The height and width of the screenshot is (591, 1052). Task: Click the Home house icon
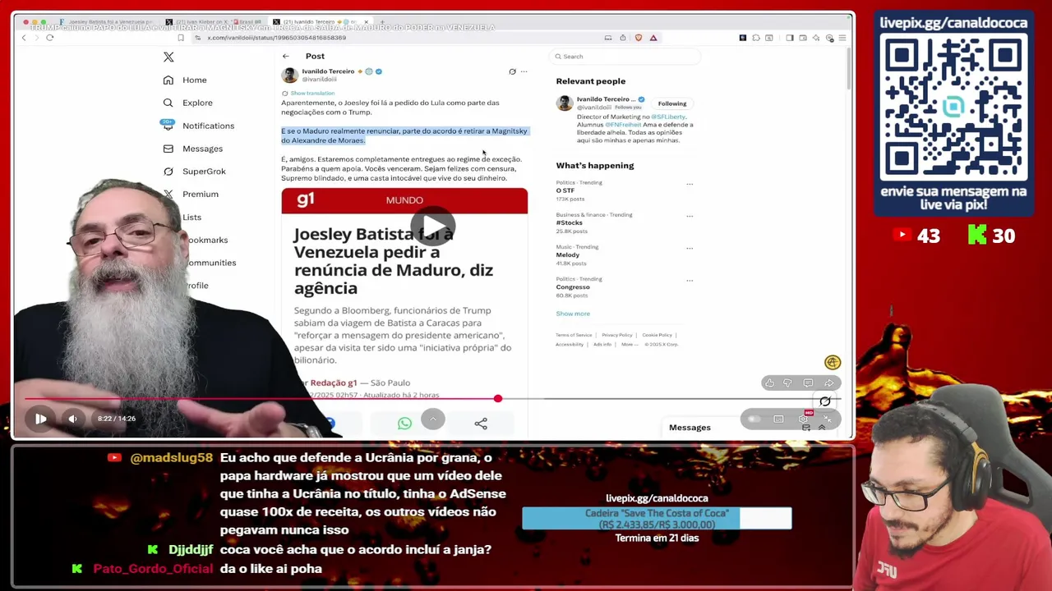[168, 80]
